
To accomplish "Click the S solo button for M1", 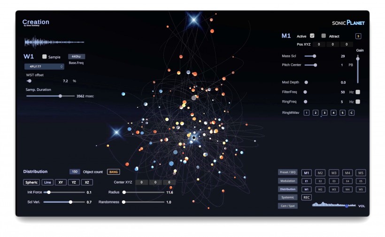I will pyautogui.click(x=358, y=36).
